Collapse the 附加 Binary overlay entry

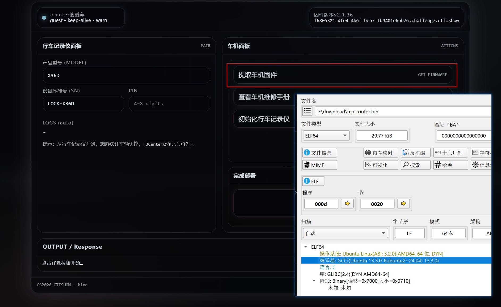coord(314,281)
